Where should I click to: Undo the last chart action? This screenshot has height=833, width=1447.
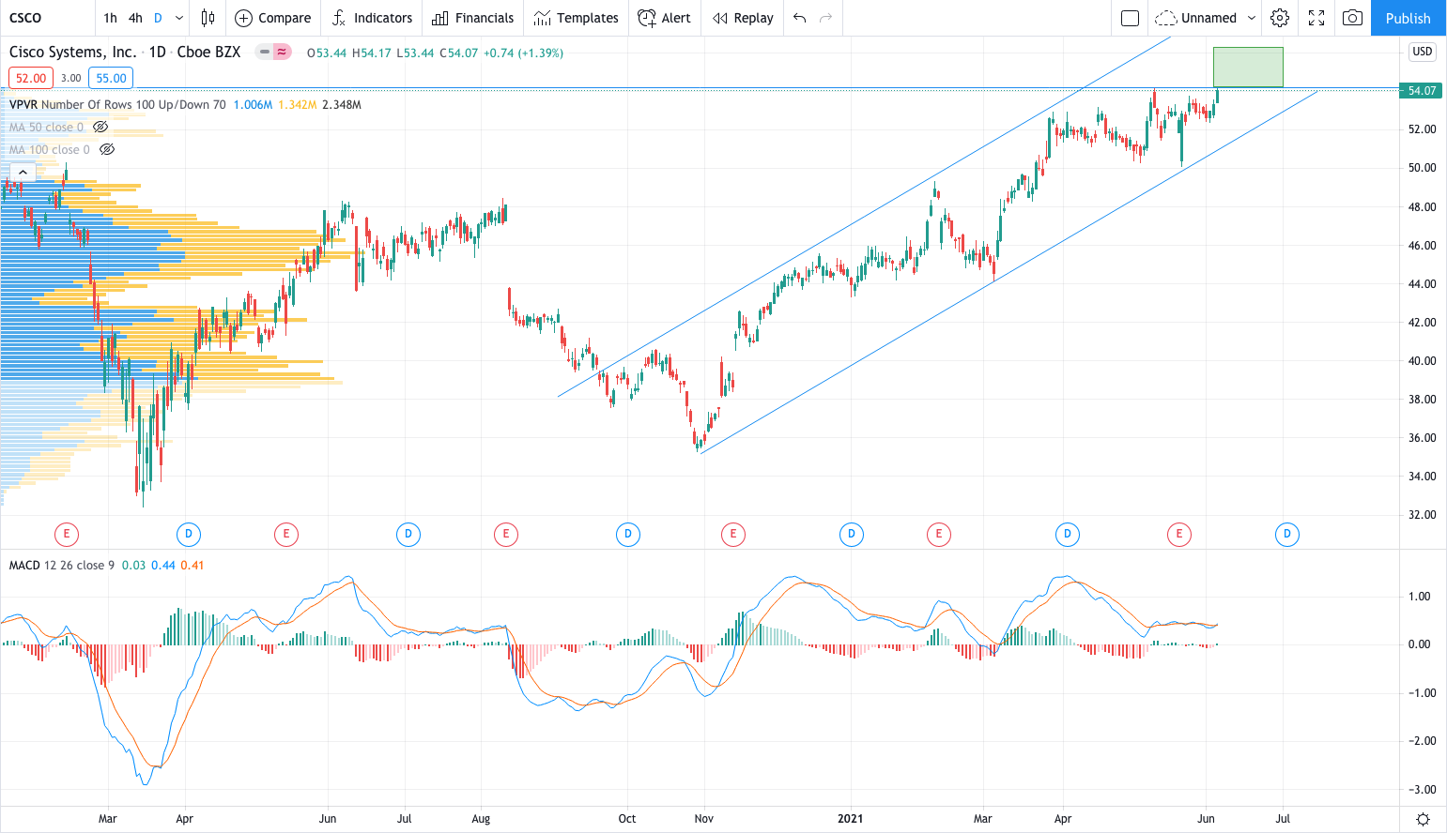[800, 18]
